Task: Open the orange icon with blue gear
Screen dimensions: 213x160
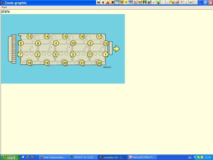Action: (x=121, y=2)
